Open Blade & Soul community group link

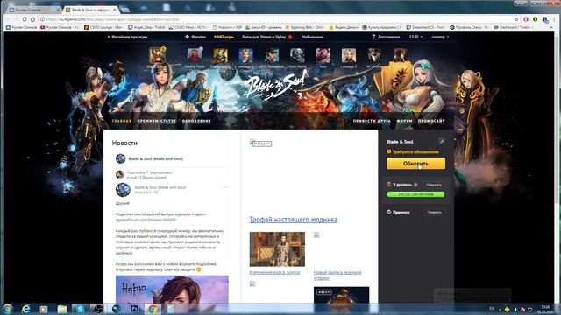pyautogui.click(x=156, y=158)
